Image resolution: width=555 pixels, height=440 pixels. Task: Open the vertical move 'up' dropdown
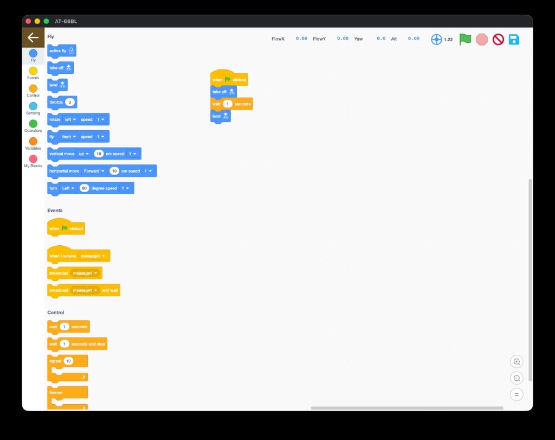tap(83, 154)
